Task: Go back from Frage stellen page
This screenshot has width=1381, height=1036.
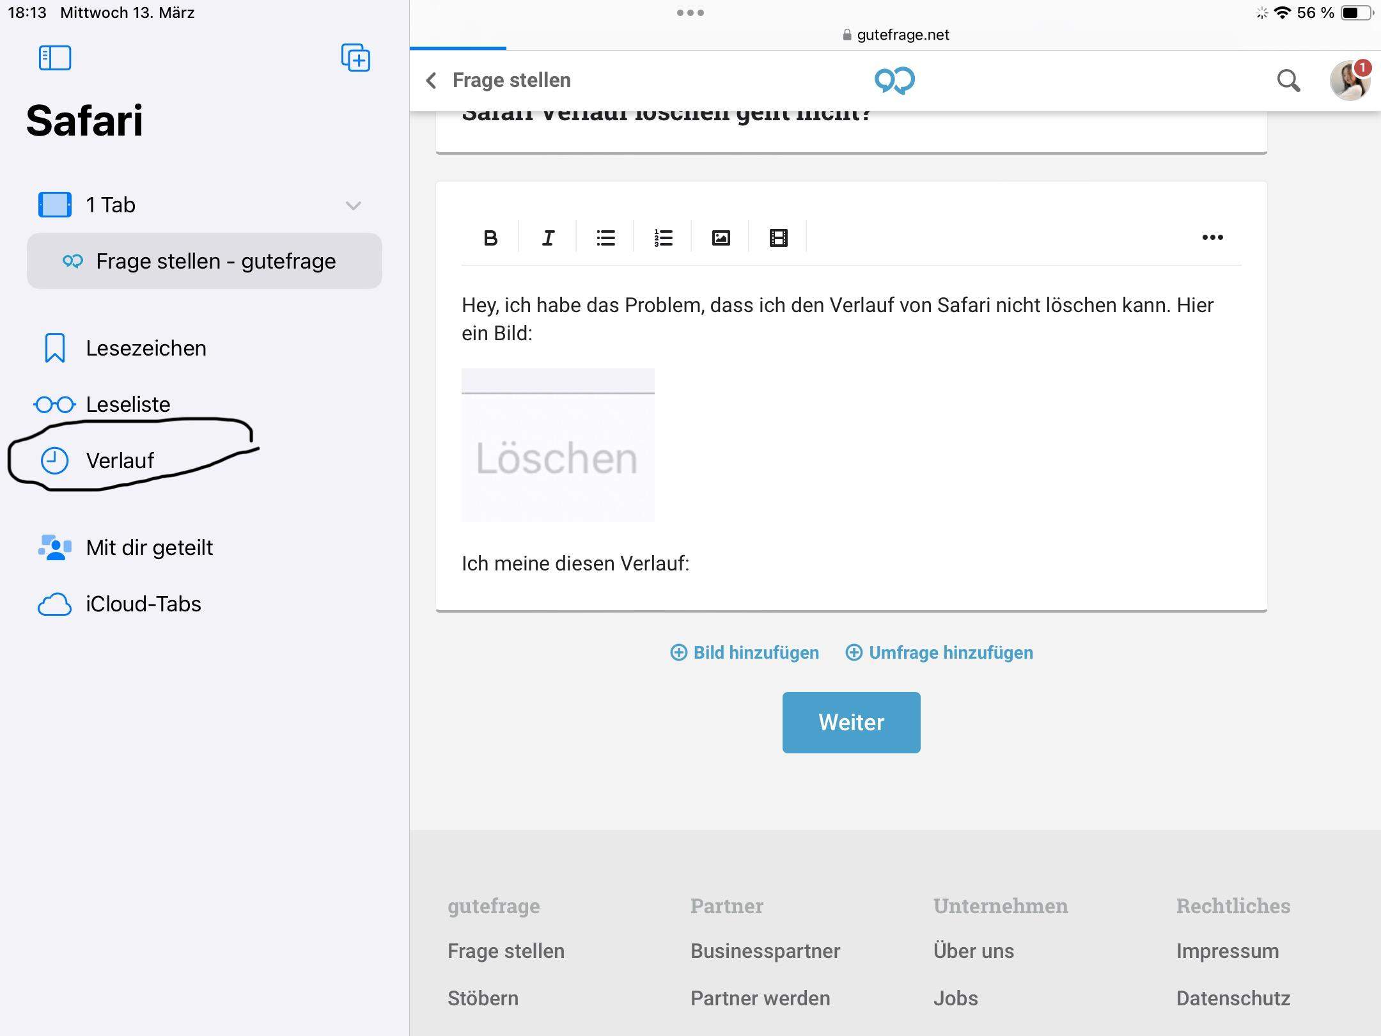Action: 432,81
